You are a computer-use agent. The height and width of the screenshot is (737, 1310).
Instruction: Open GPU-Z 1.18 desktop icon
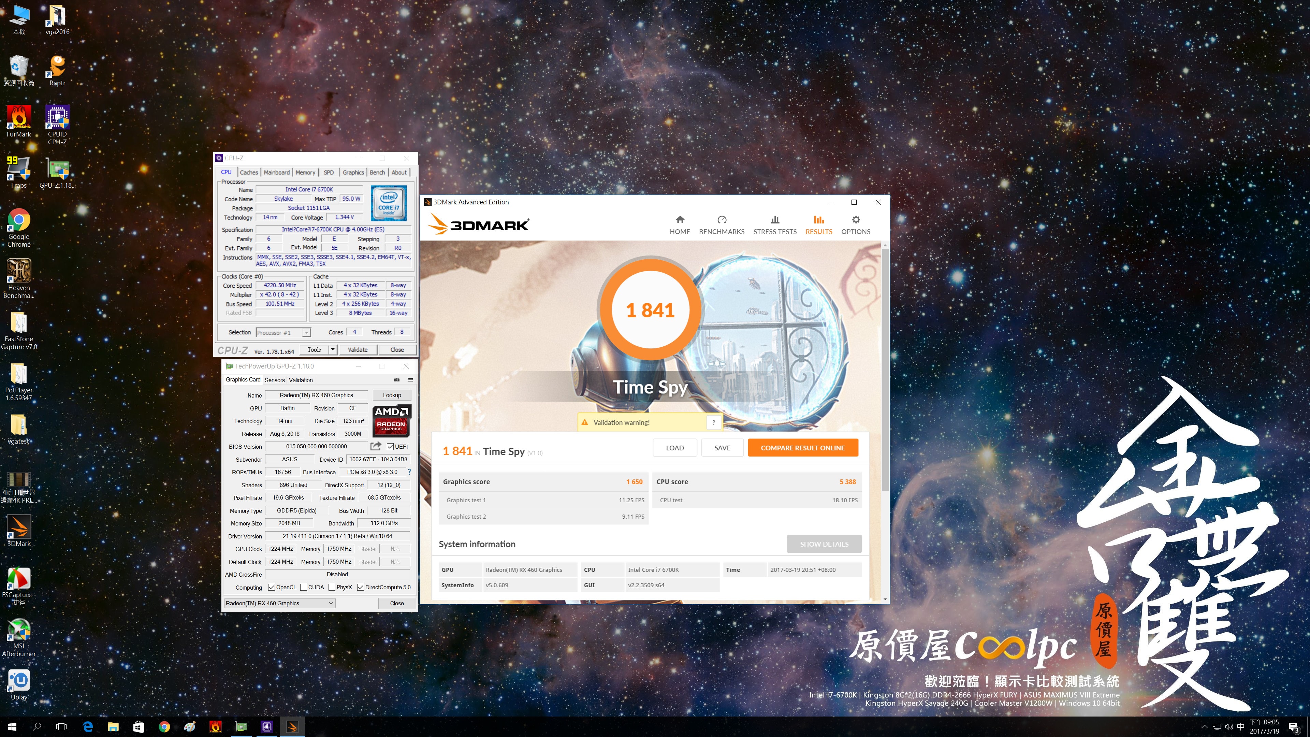coord(57,172)
